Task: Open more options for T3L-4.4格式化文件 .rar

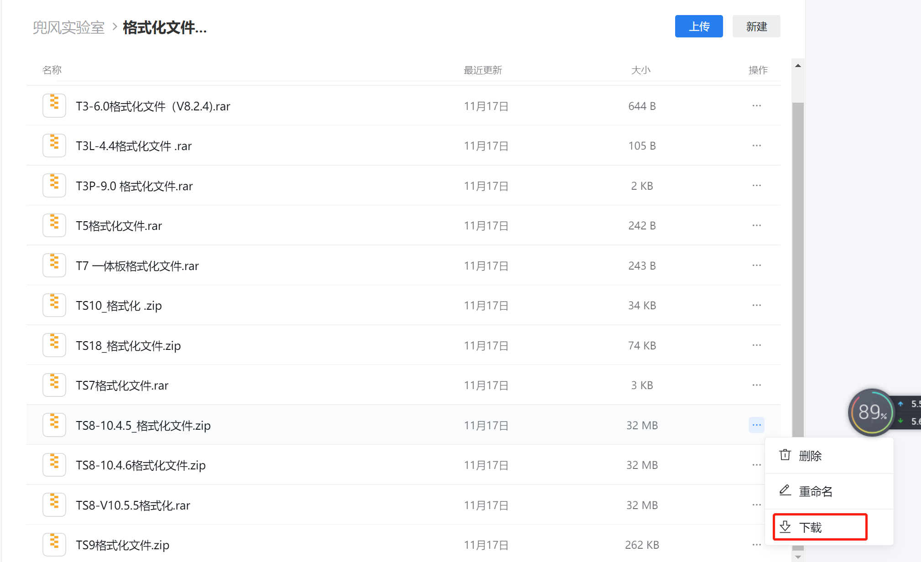Action: click(x=756, y=146)
